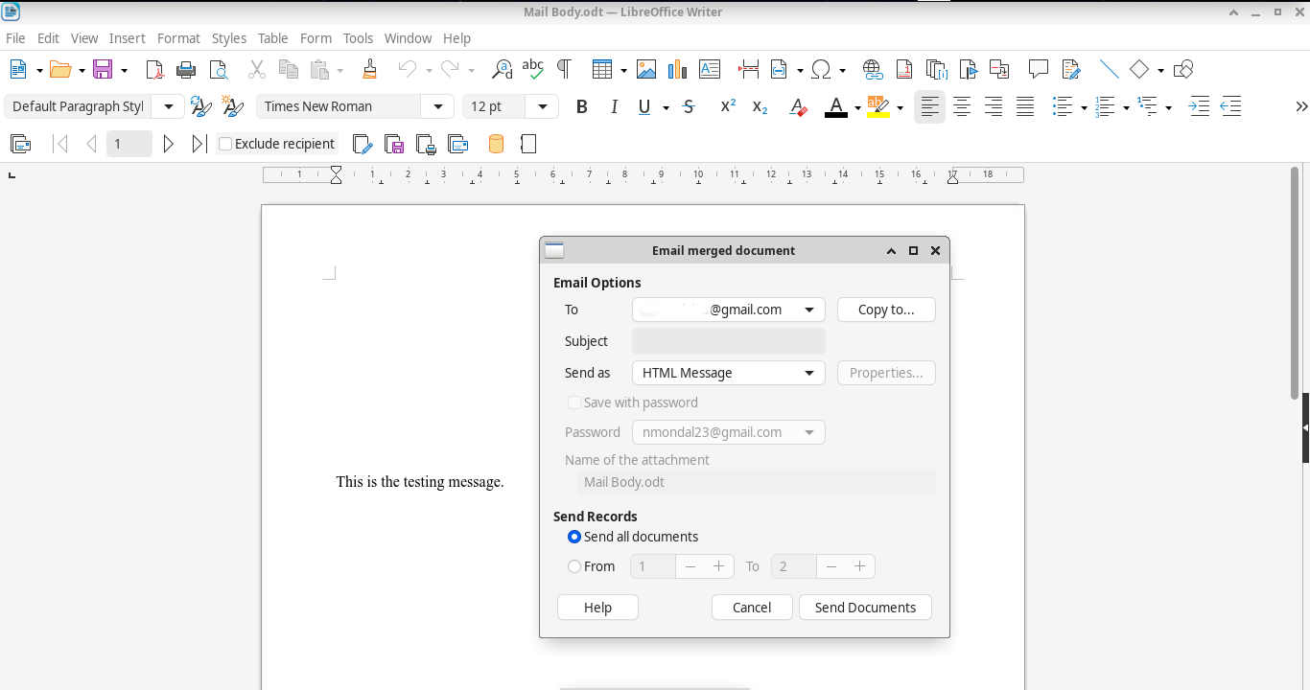Click the Send Documents button

tap(865, 608)
